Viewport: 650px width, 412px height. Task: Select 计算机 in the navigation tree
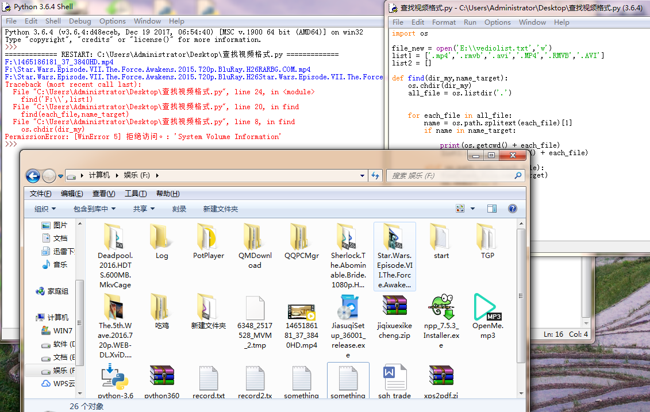tap(57, 317)
